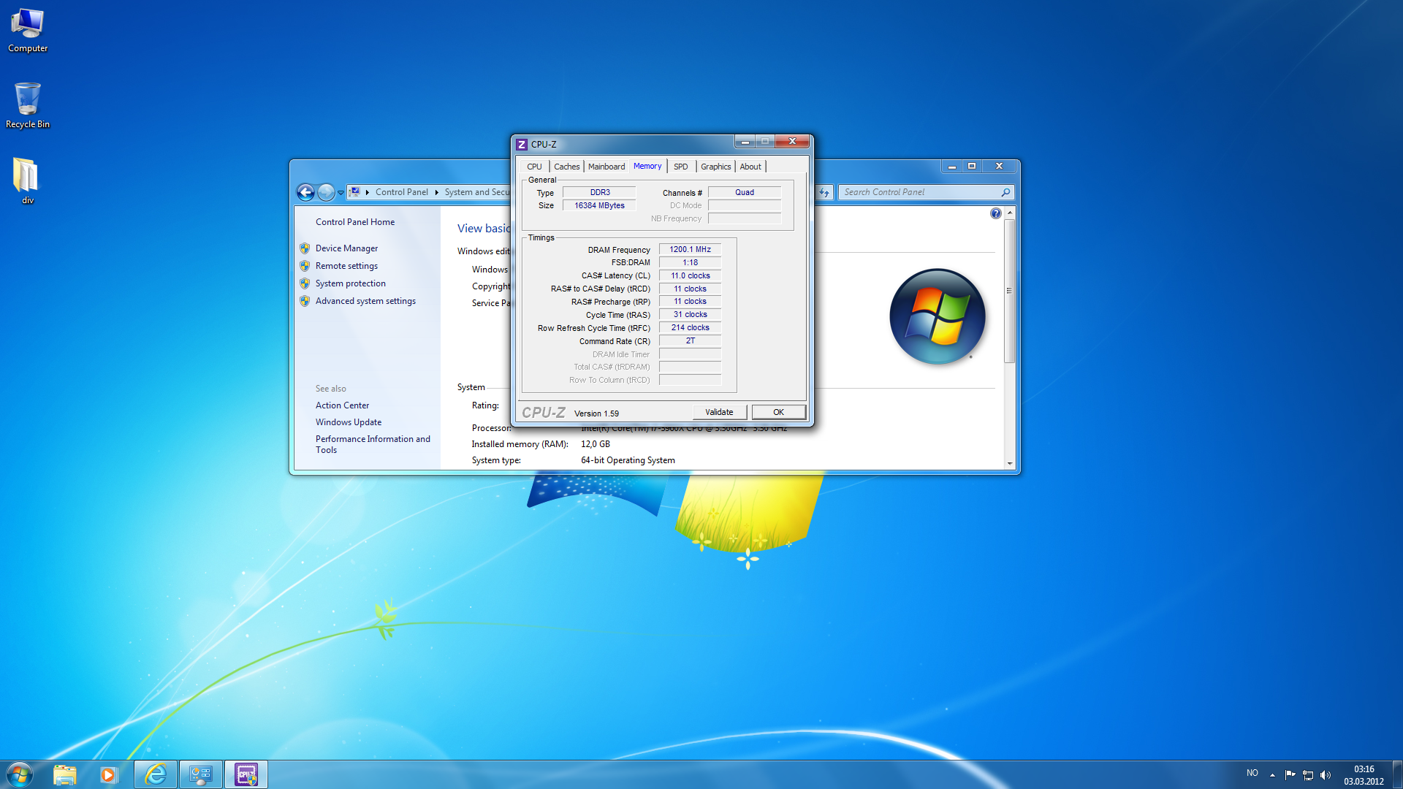The image size is (1403, 789).
Task: Click the taskbar clock showing 03:16
Action: [x=1364, y=775]
